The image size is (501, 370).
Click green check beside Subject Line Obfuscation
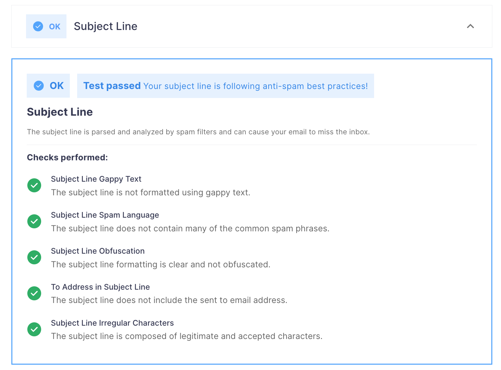tap(34, 257)
